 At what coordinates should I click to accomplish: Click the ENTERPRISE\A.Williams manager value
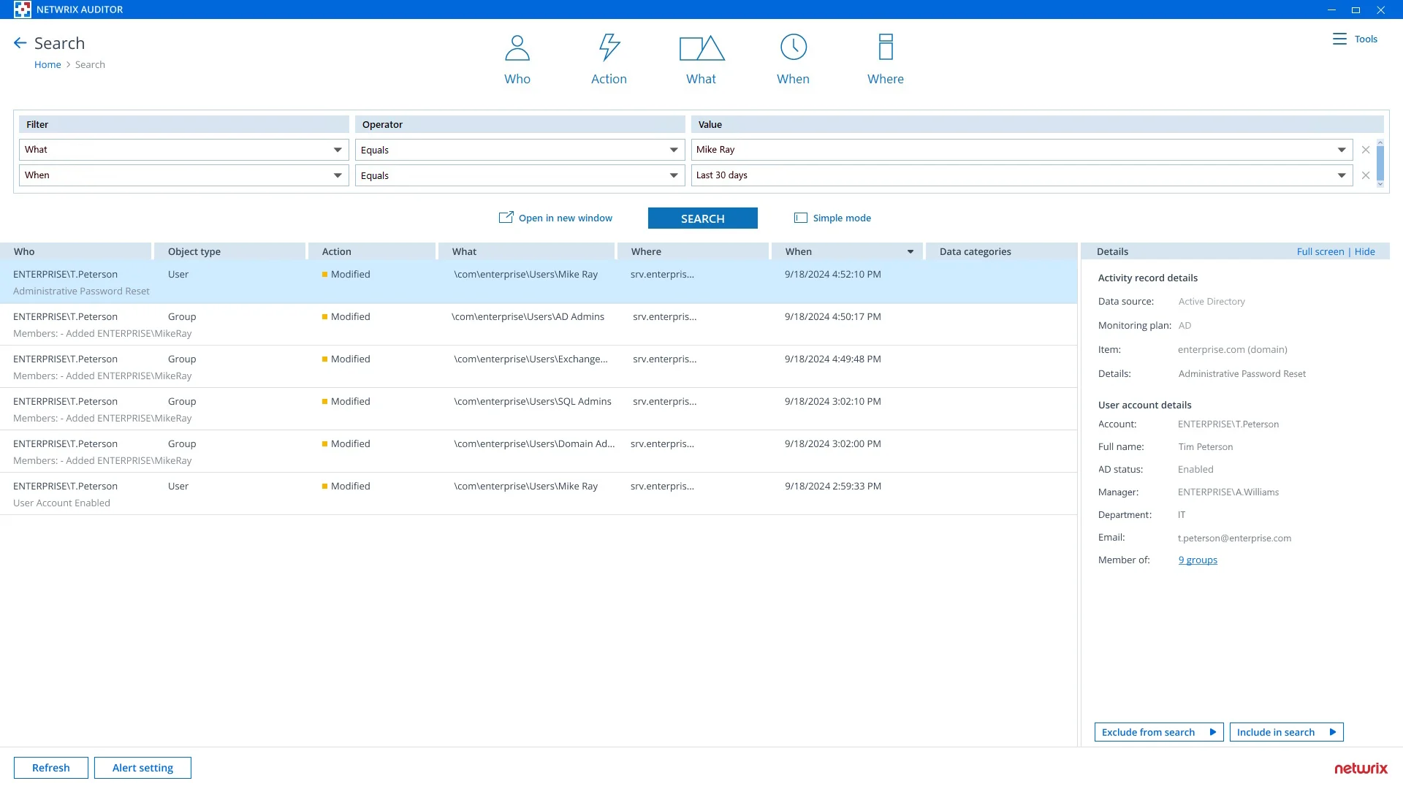pos(1228,492)
